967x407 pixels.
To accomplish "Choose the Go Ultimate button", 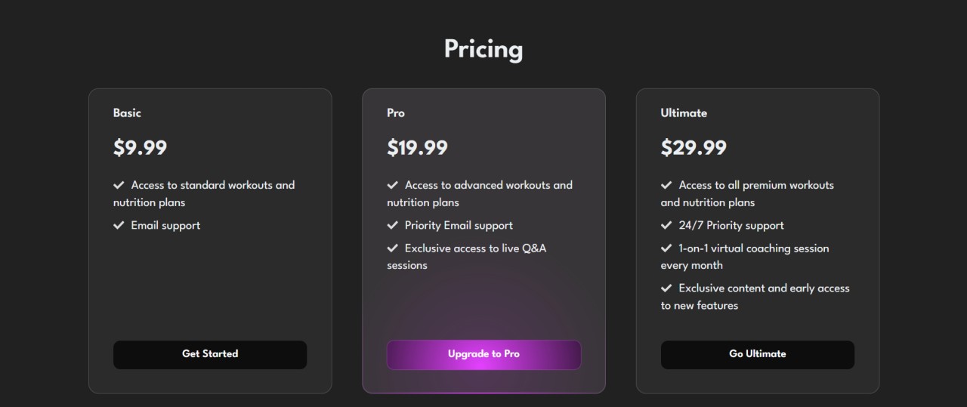I will click(758, 354).
